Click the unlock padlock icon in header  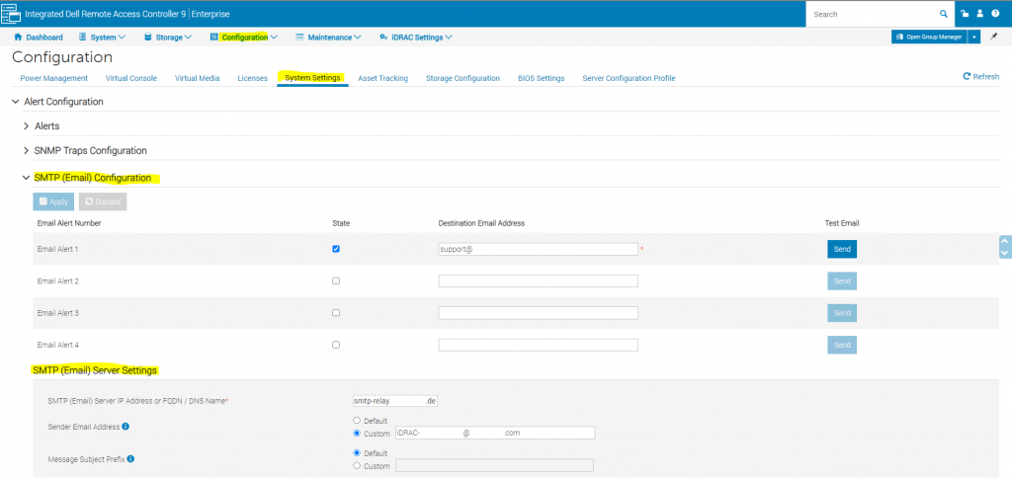pyautogui.click(x=965, y=14)
